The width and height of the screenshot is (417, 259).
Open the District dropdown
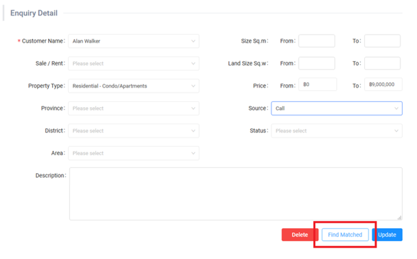click(x=134, y=131)
